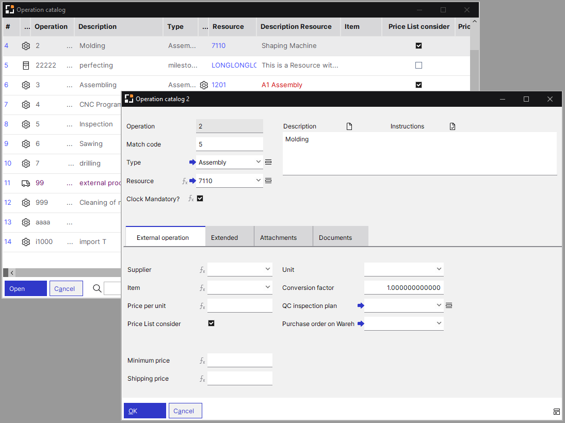Click the search magnifier icon
Image resolution: width=565 pixels, height=423 pixels.
[x=97, y=288]
